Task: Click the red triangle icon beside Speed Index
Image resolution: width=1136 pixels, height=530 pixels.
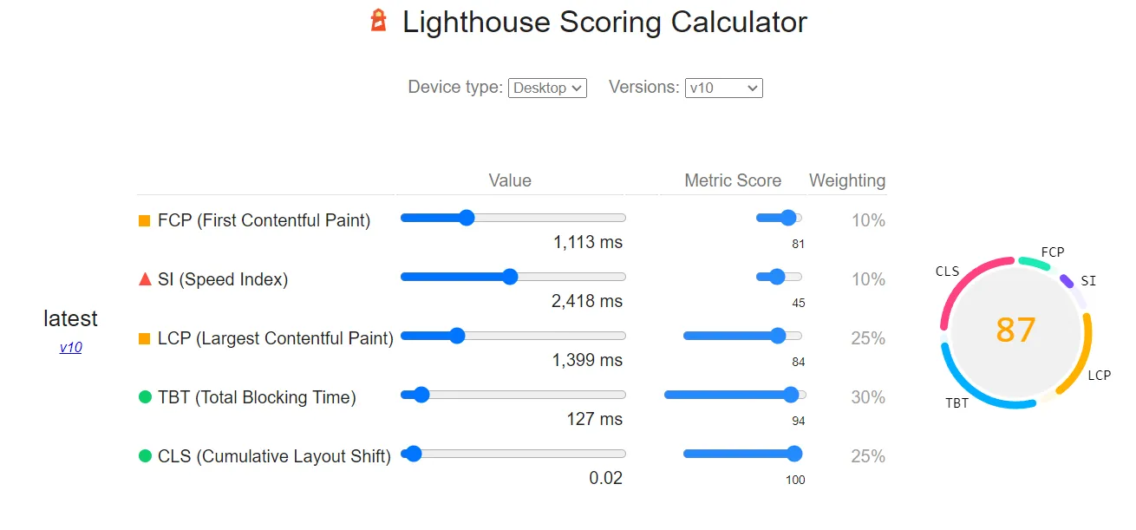Action: 144,279
